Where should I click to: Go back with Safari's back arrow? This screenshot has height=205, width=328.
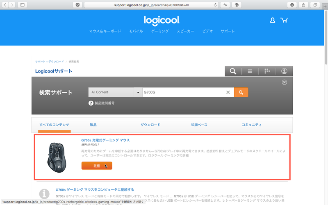tap(5, 5)
